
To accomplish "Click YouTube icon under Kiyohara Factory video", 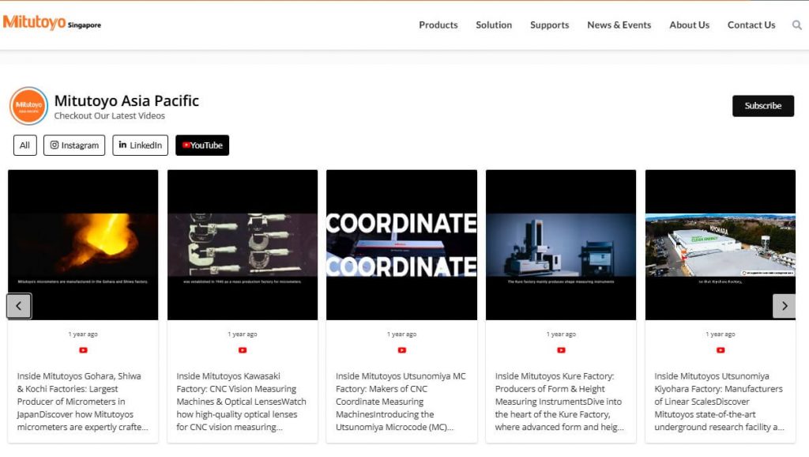I will click(x=721, y=350).
